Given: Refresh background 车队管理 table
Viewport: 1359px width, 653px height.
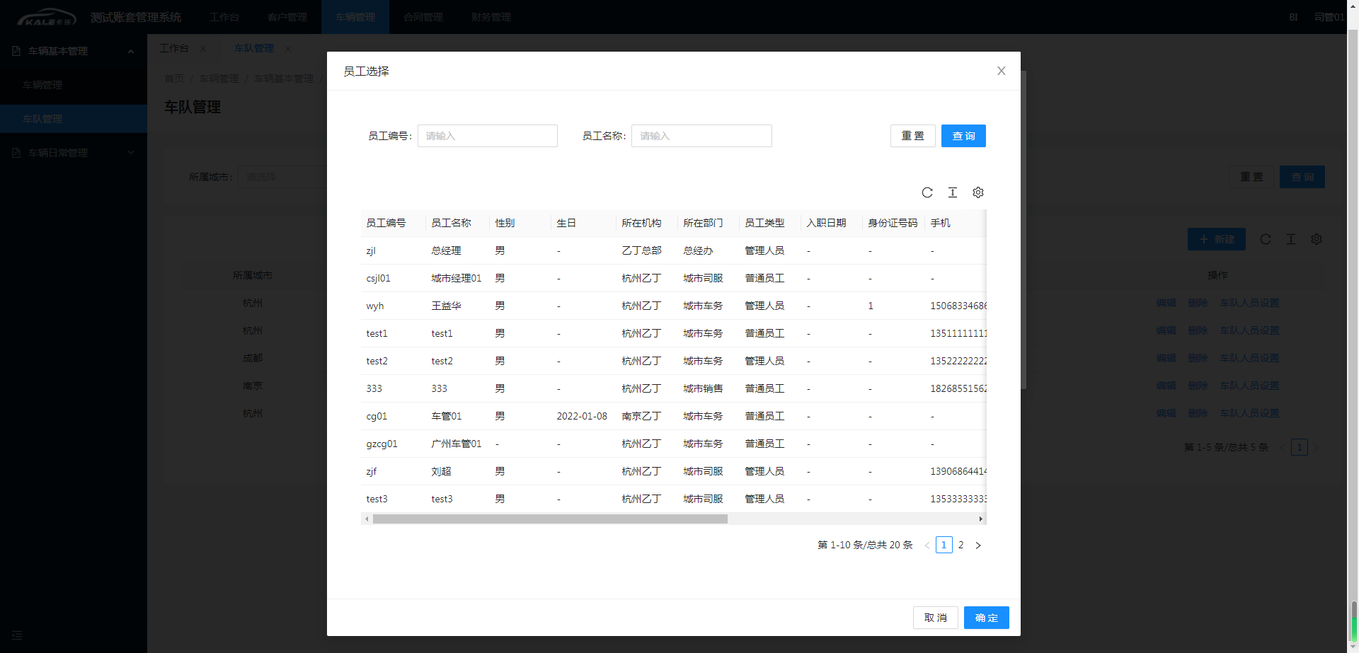Looking at the screenshot, I should point(1266,239).
